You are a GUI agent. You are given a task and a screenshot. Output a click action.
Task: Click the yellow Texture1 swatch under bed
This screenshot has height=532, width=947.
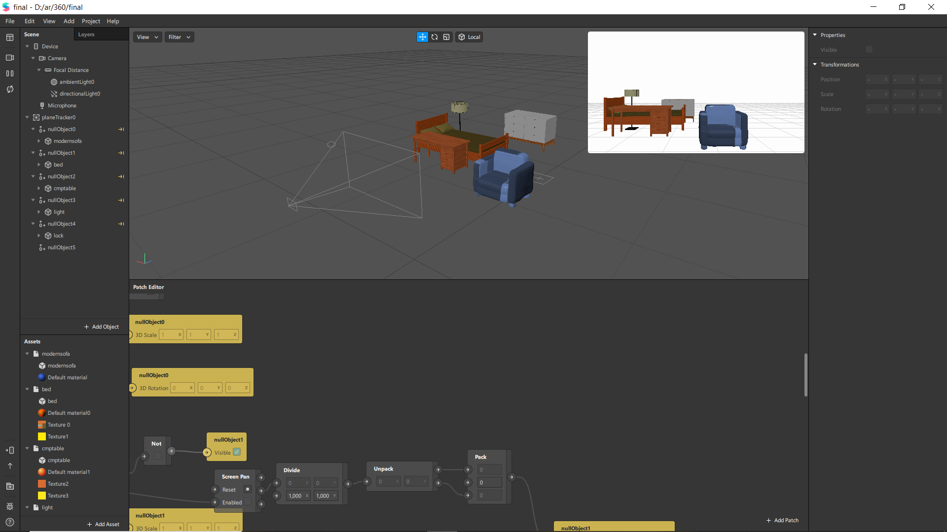[42, 436]
